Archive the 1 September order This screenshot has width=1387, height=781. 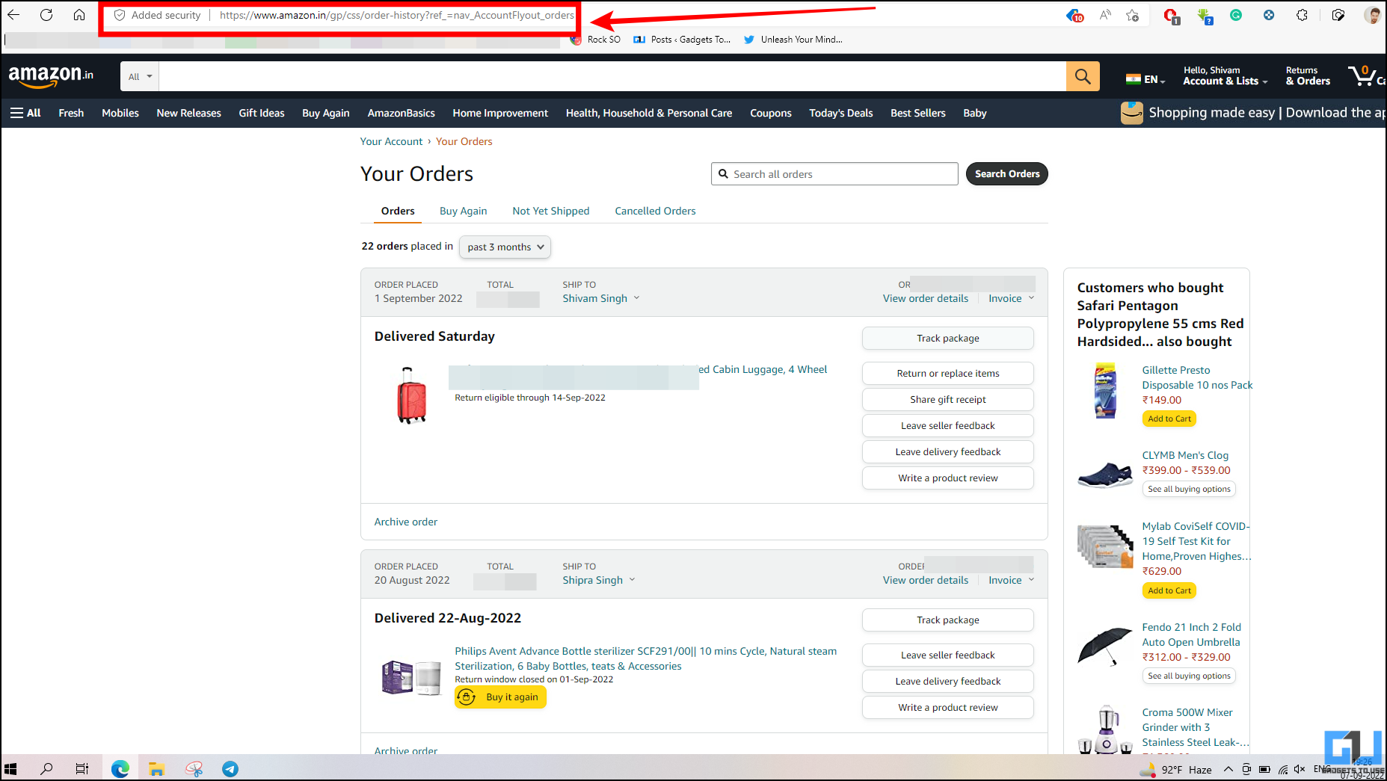point(405,522)
